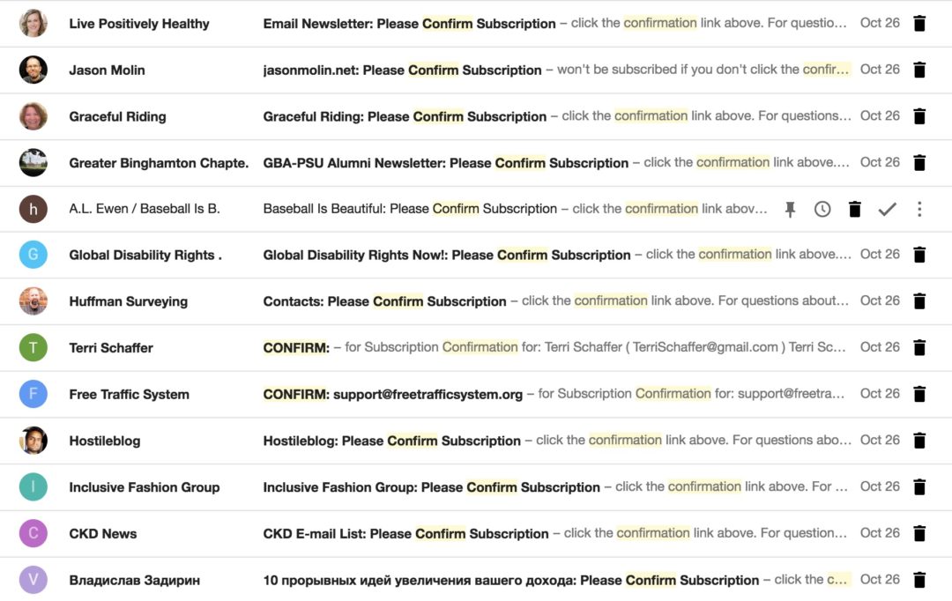This screenshot has height=601, width=952.
Task: Mark Baseball Is Beautiful done with the checkmark
Action: pyautogui.click(x=888, y=209)
